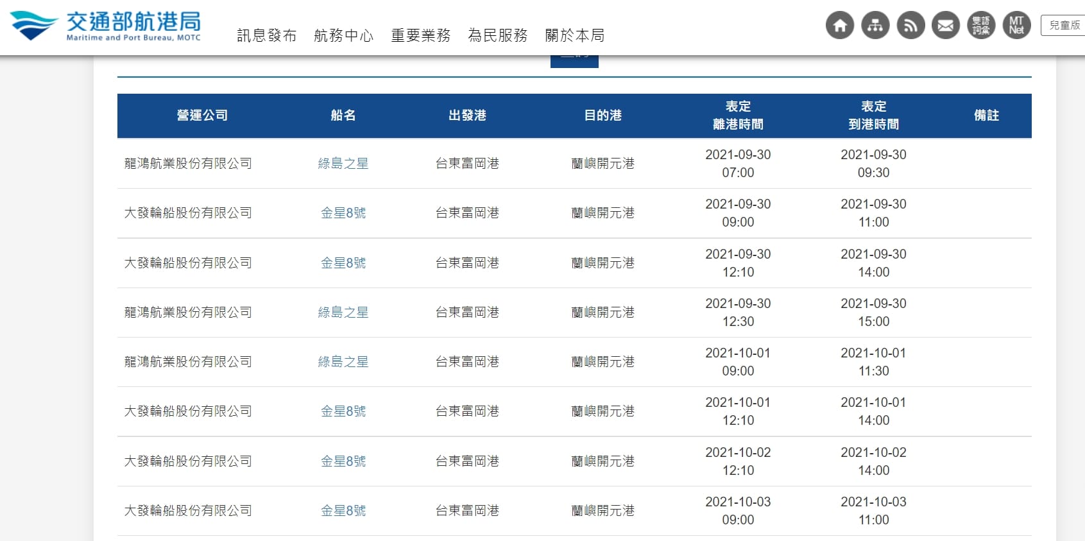Open 綠島之星 link for 09-30 07:00 departure

[343, 164]
